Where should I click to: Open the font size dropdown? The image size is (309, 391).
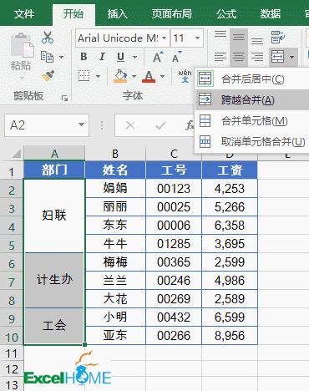point(197,38)
